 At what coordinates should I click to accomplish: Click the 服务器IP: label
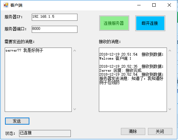coord(13,17)
